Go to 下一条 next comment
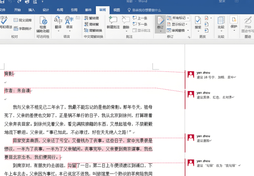 (x=140, y=24)
